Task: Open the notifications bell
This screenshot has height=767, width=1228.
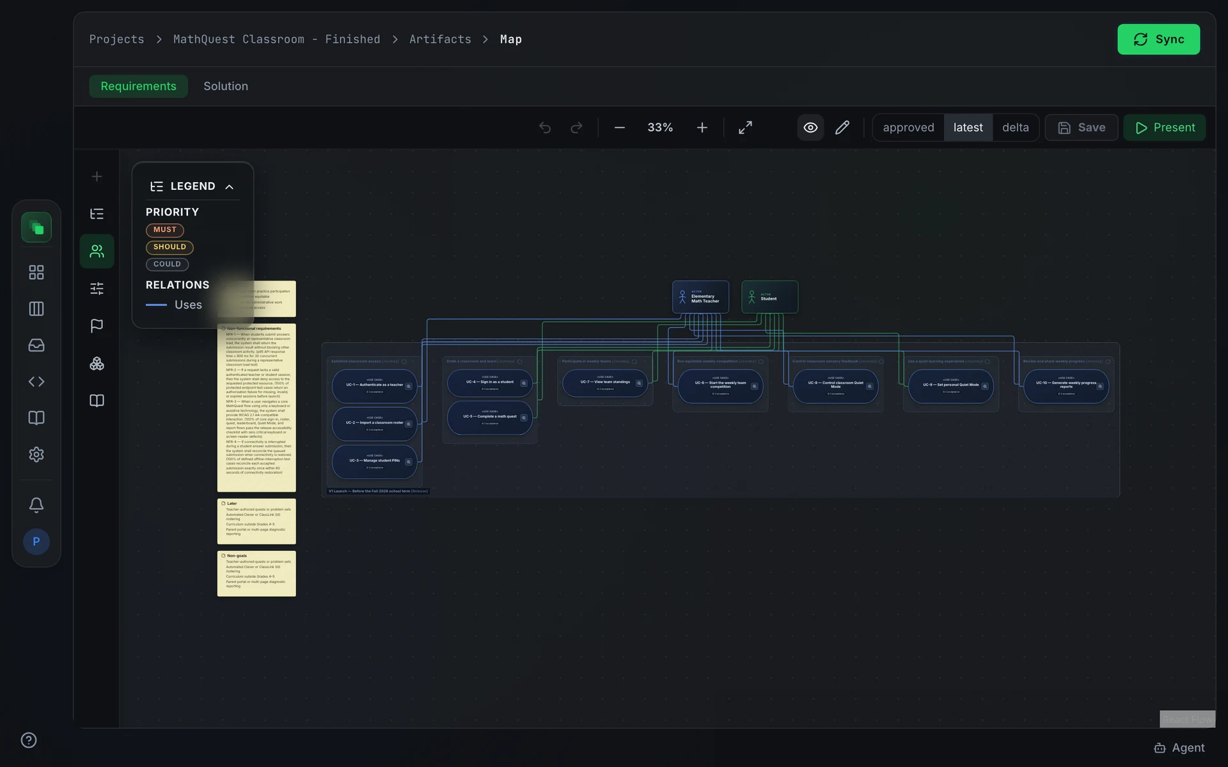Action: (36, 505)
